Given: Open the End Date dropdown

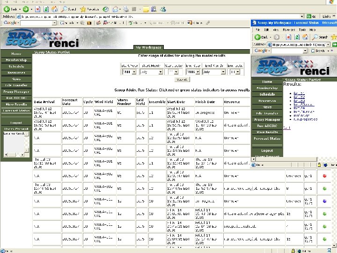Looking at the screenshot, I should pos(238,72).
